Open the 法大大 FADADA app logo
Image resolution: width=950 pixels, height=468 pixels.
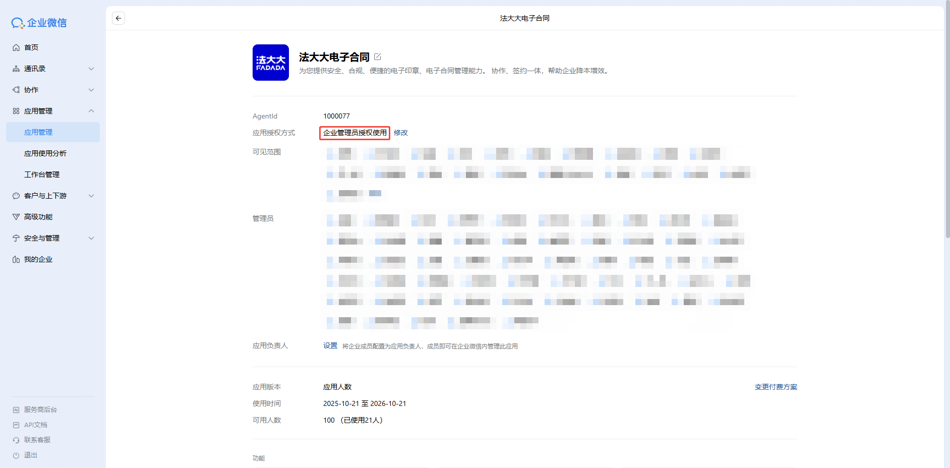pyautogui.click(x=271, y=63)
